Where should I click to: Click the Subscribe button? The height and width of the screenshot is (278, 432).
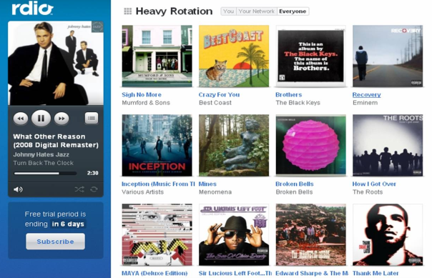(55, 242)
